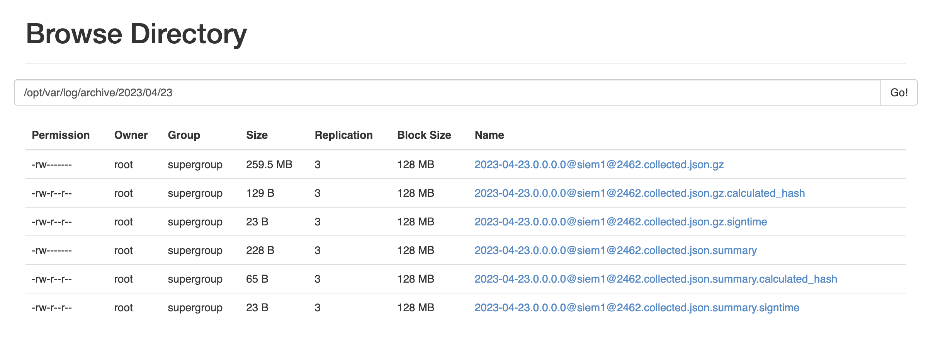Click owner root in the 129 B row
The height and width of the screenshot is (341, 938).
123,193
